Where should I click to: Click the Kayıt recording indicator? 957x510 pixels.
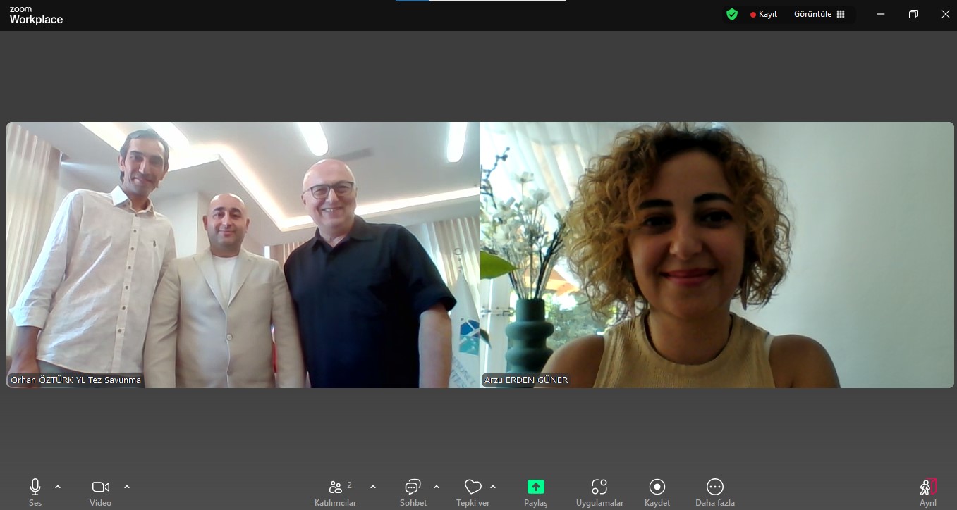coord(764,14)
